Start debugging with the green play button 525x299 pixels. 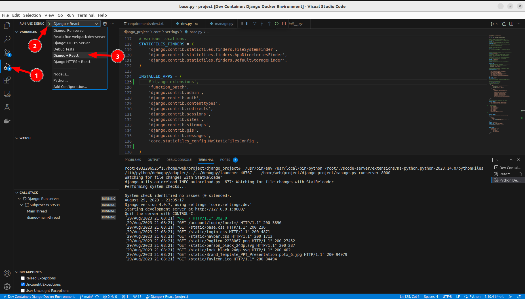(x=49, y=24)
